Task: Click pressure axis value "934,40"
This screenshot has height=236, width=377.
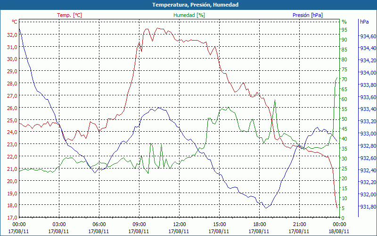Action: coord(368,49)
